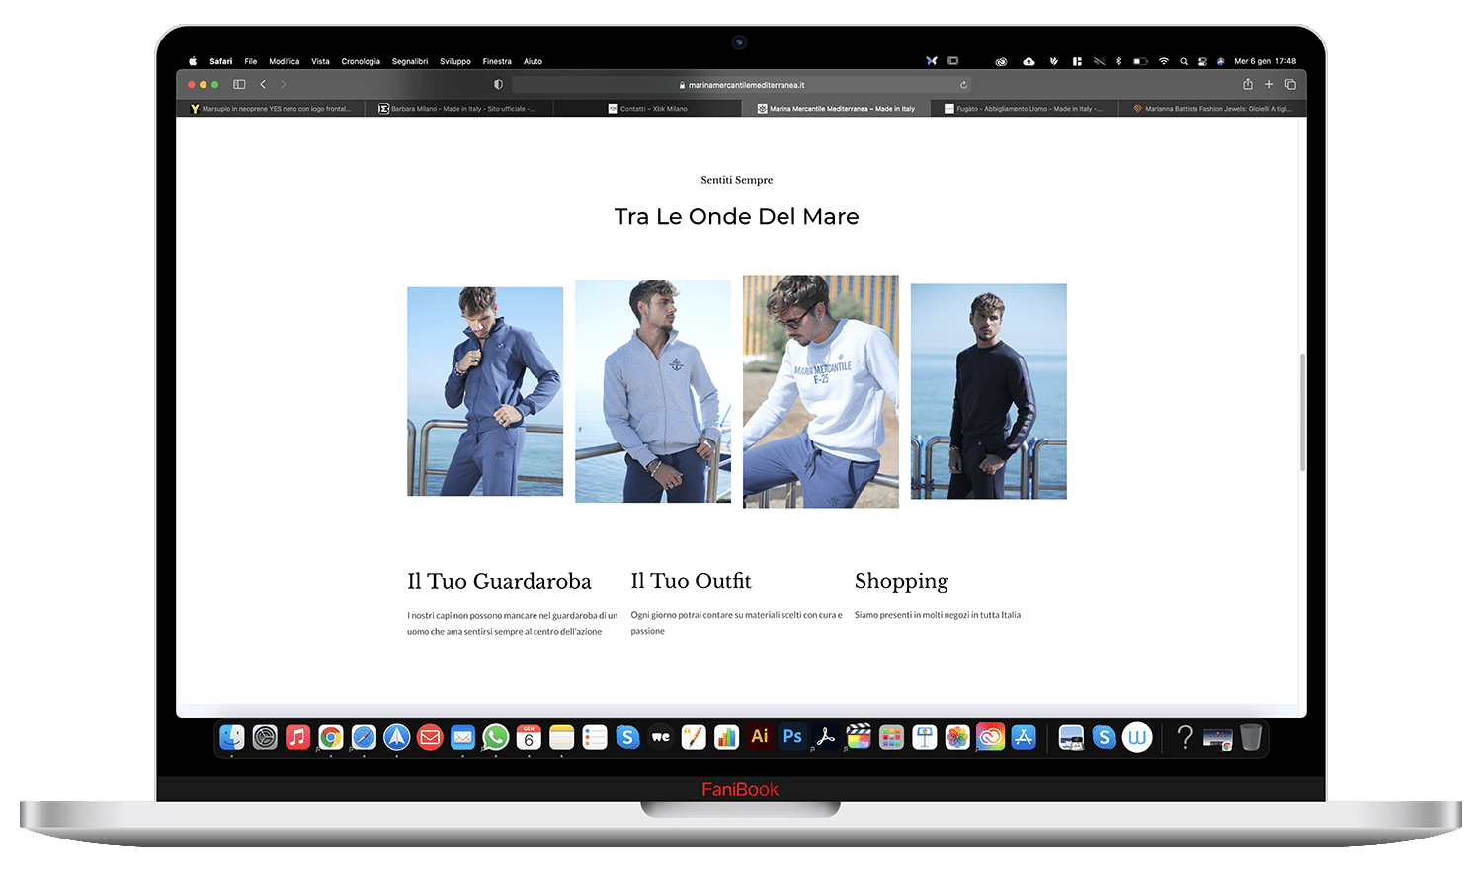
Task: Go forward with the forward arrow
Action: (x=284, y=85)
